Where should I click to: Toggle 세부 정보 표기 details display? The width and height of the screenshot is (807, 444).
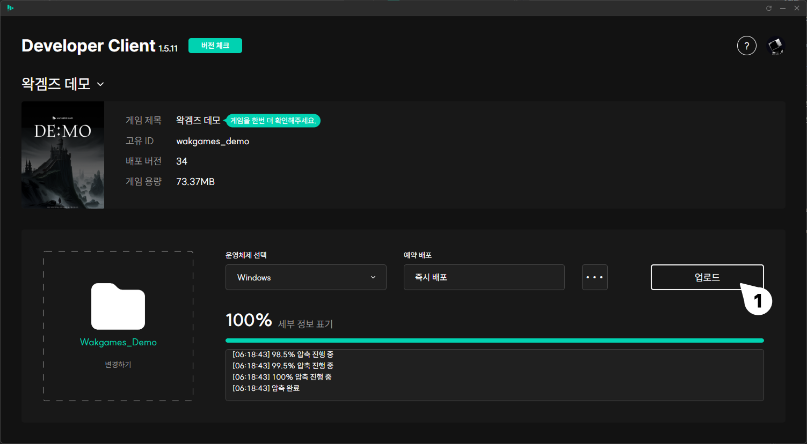tap(306, 324)
